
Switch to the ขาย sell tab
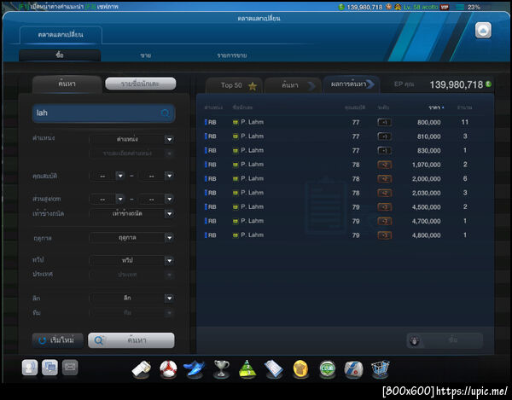(x=146, y=55)
